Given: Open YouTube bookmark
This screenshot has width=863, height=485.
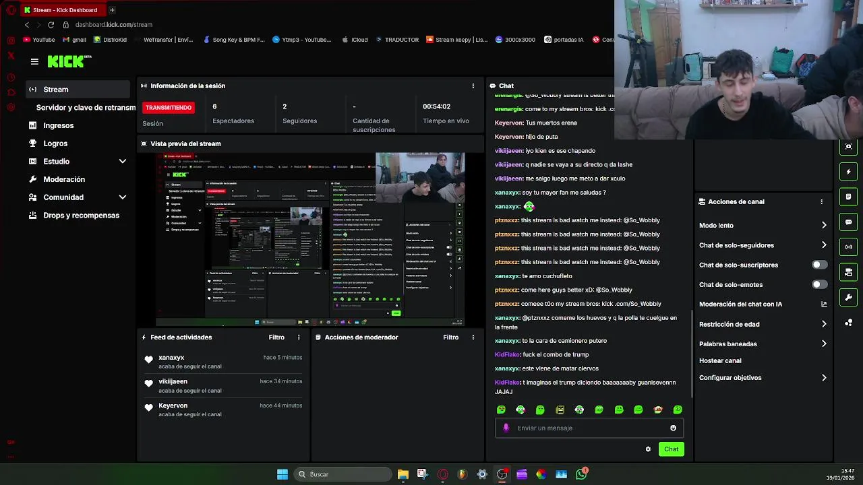Looking at the screenshot, I should point(38,40).
